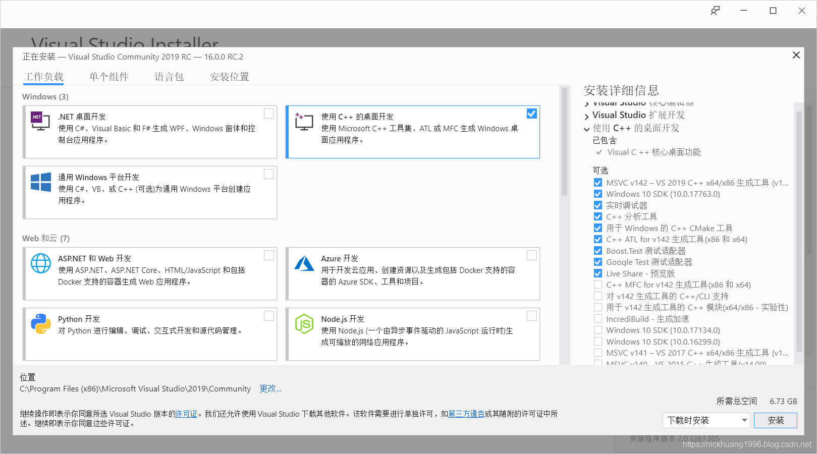
Task: Click the Azure development icon
Action: 304,264
